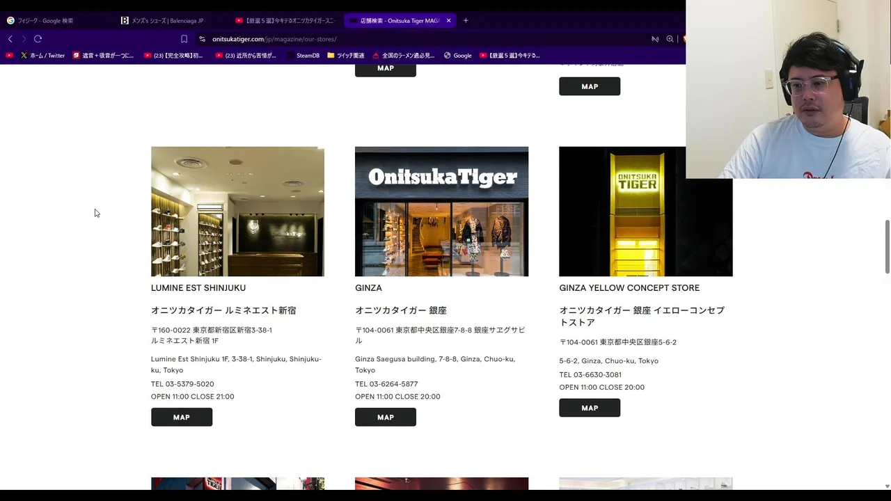
Task: Open the MAP button for Lumine Est Shinjuku
Action: 182,417
